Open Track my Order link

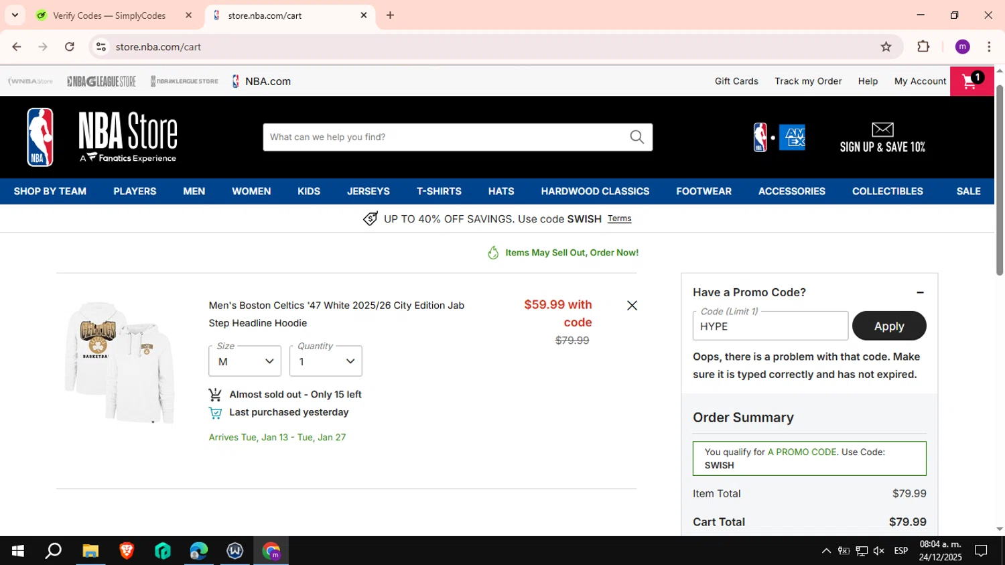(x=808, y=81)
